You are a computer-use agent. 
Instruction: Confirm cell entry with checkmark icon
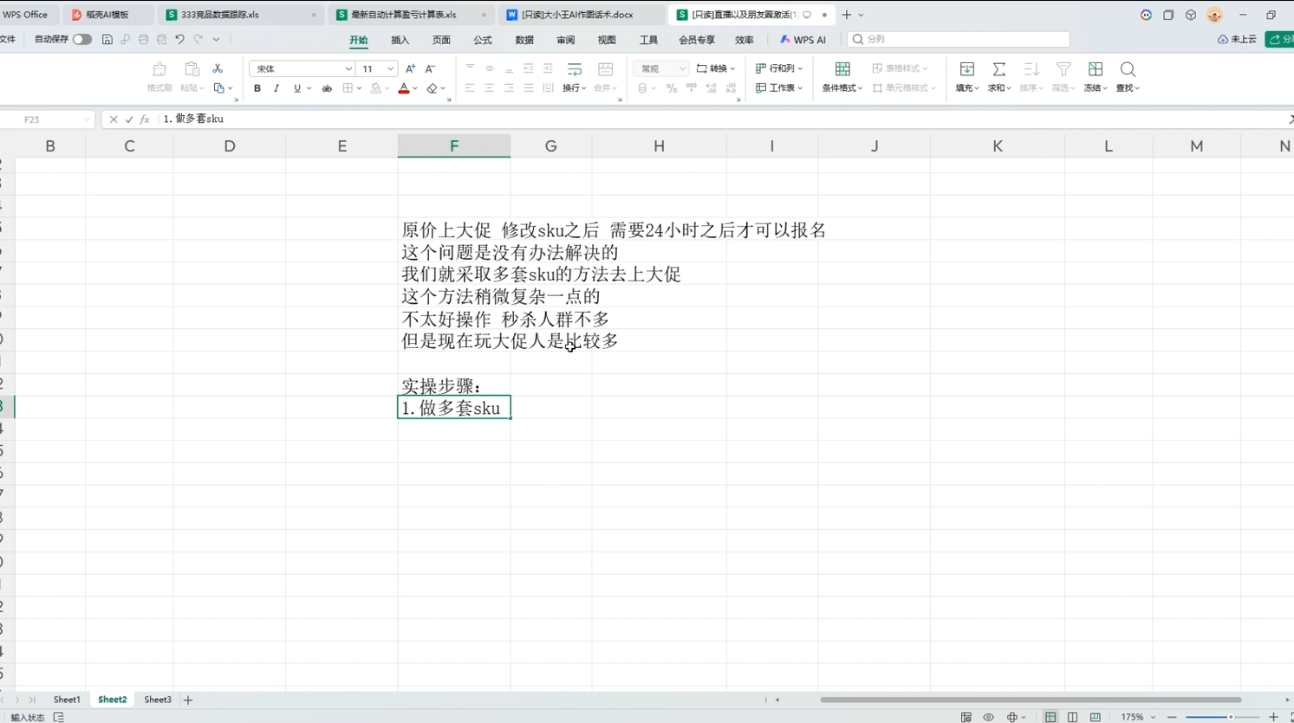129,119
